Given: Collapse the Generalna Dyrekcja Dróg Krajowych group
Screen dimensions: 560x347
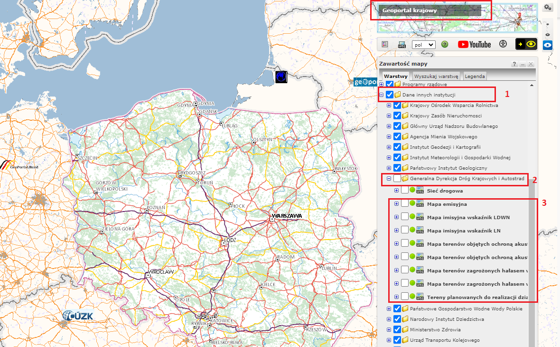Looking at the screenshot, I should click(389, 179).
